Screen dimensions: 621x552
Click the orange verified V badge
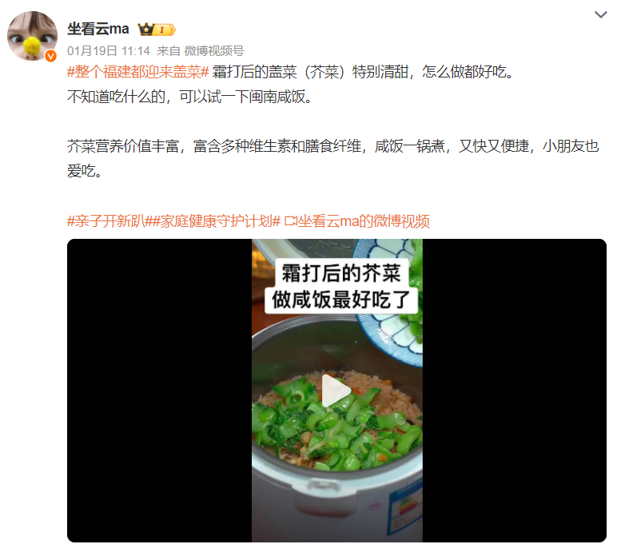[x=50, y=56]
